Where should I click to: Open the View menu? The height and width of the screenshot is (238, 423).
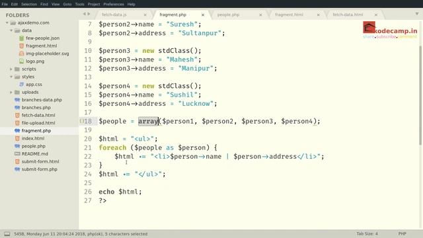click(56, 4)
